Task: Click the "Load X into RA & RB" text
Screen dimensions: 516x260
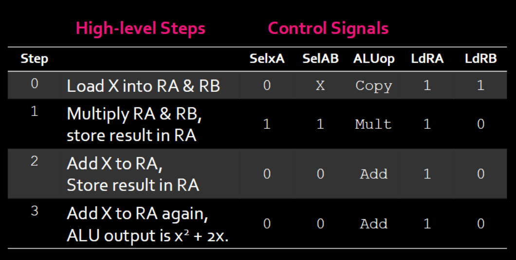Action: click(x=143, y=86)
